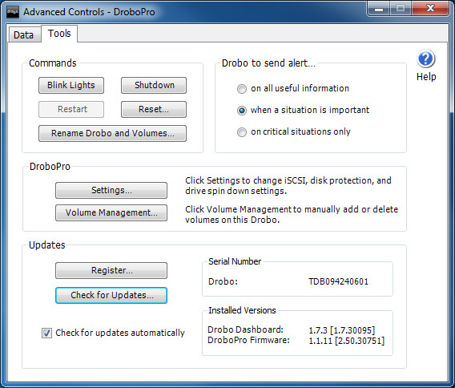The height and width of the screenshot is (388, 455).
Task: Close the Advanced Controls window
Action: pos(430,9)
